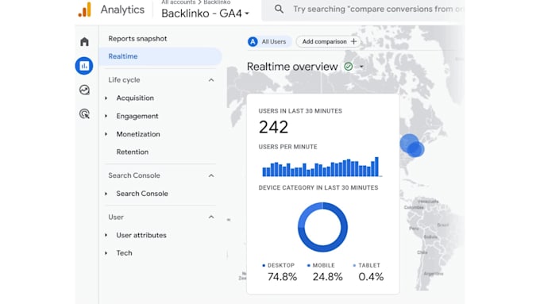Screen dimensions: 540x304
Task: Click the 24.8% mobile value
Action: [327, 277]
